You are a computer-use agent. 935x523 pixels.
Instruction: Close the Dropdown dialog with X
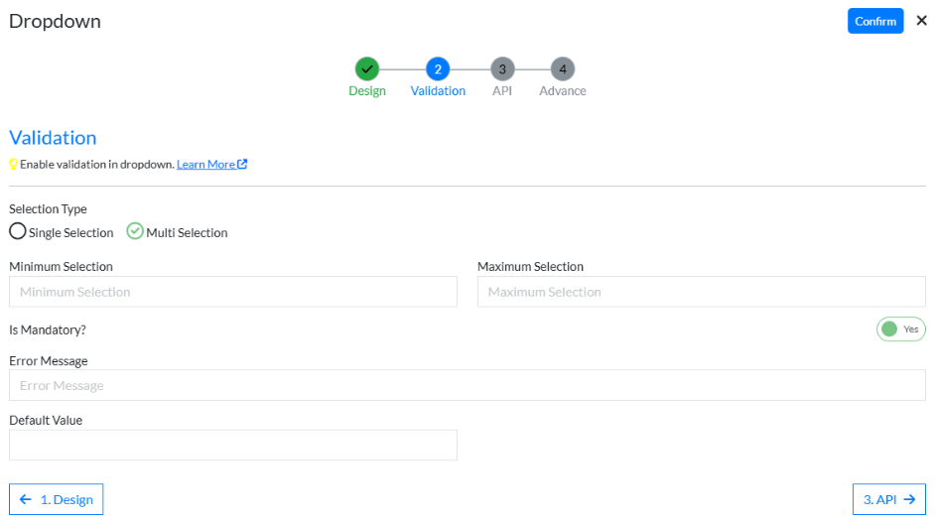[921, 21]
